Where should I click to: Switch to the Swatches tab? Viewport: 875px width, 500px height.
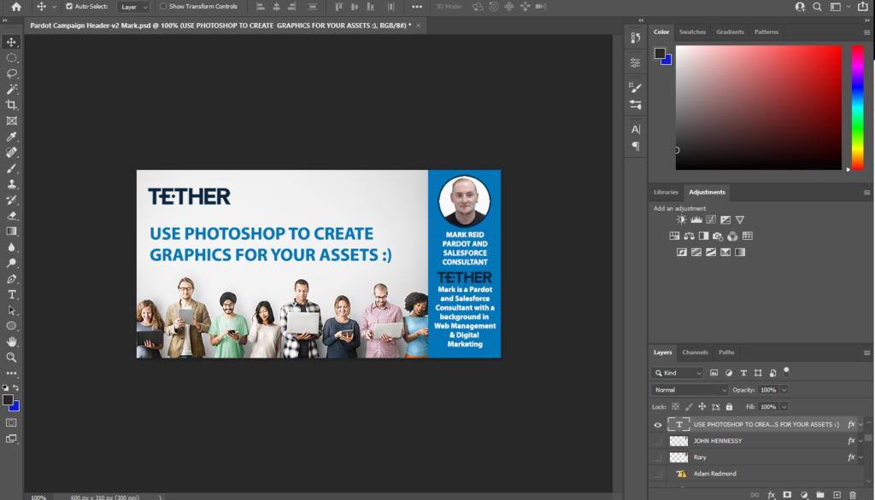[692, 32]
